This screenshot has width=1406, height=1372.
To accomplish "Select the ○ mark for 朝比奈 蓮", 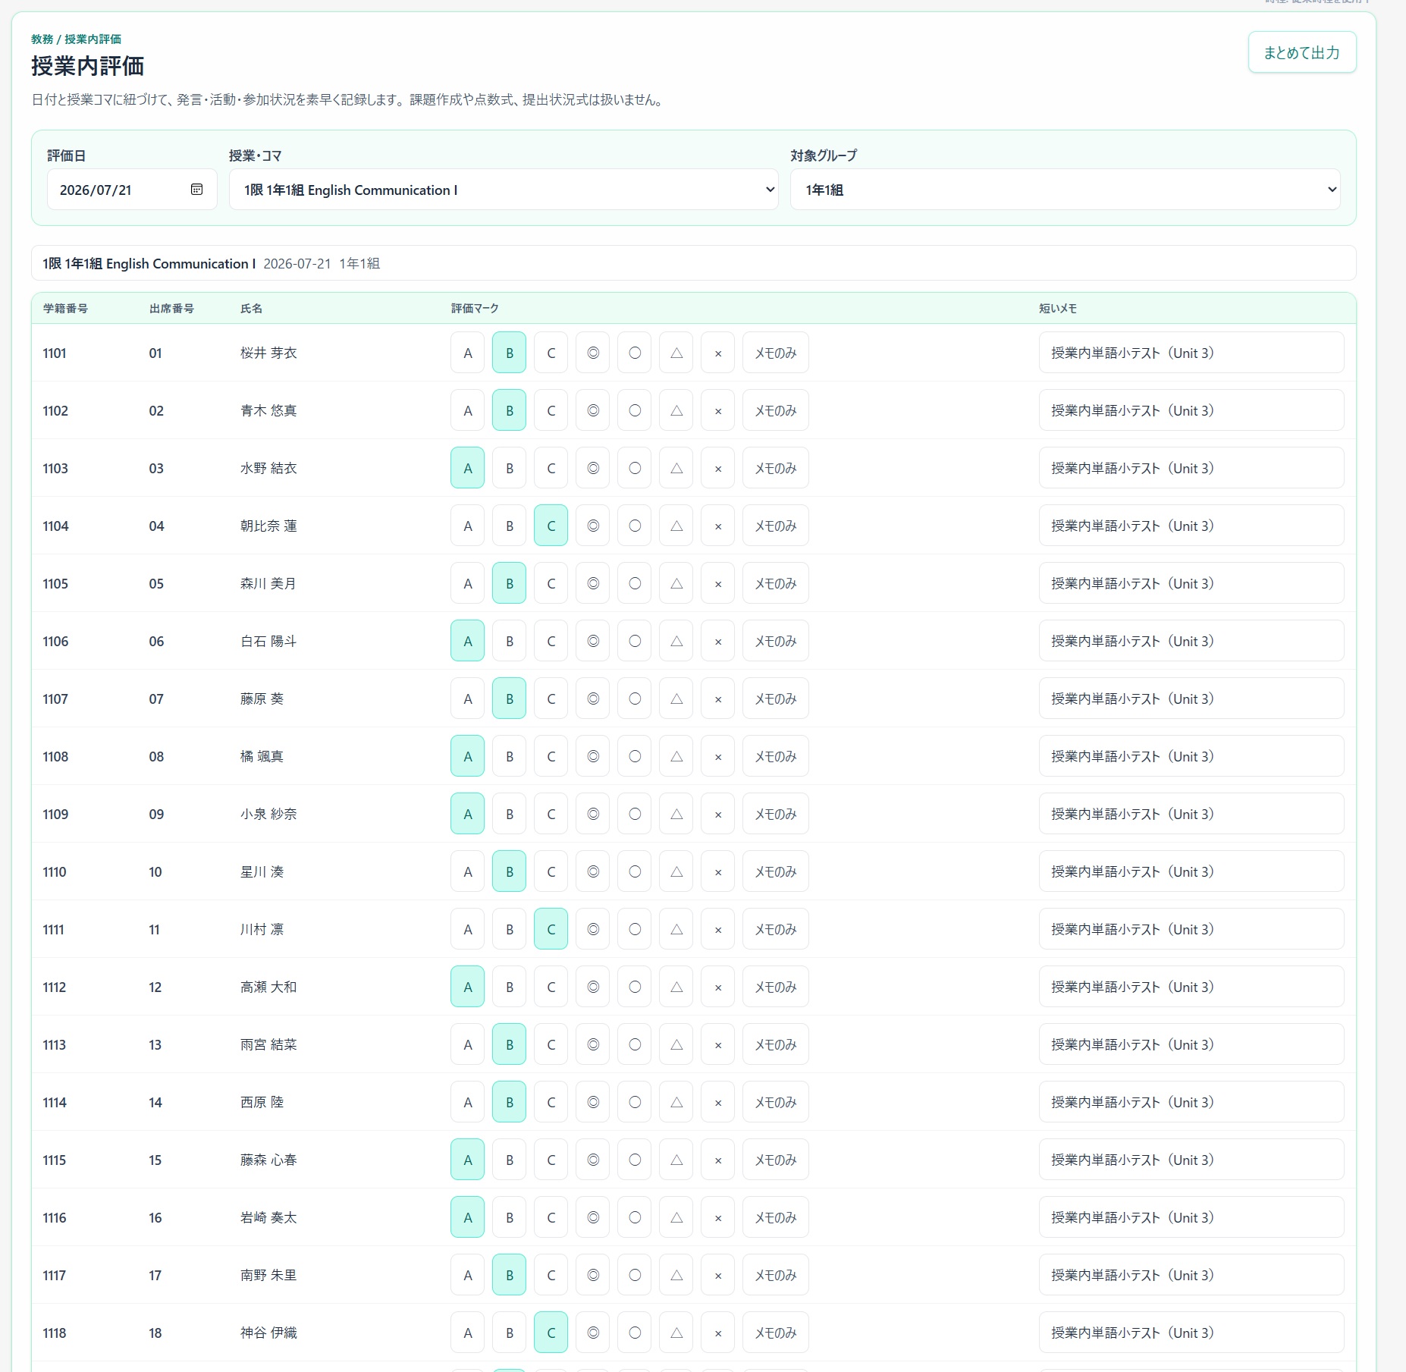I will click(635, 526).
